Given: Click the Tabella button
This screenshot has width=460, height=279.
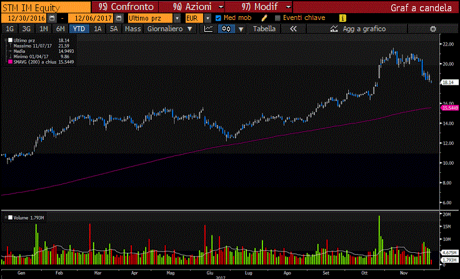Looking at the screenshot, I should pyautogui.click(x=264, y=29).
